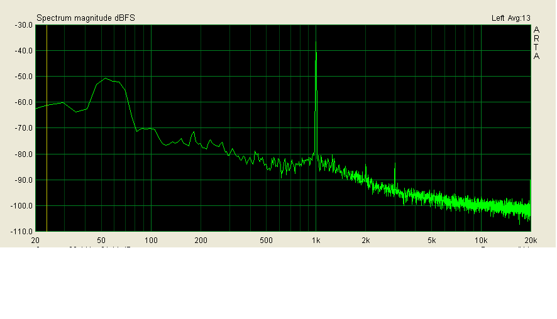Select the yellow cursor line on the graph
This screenshot has width=557, height=319.
tap(47, 127)
